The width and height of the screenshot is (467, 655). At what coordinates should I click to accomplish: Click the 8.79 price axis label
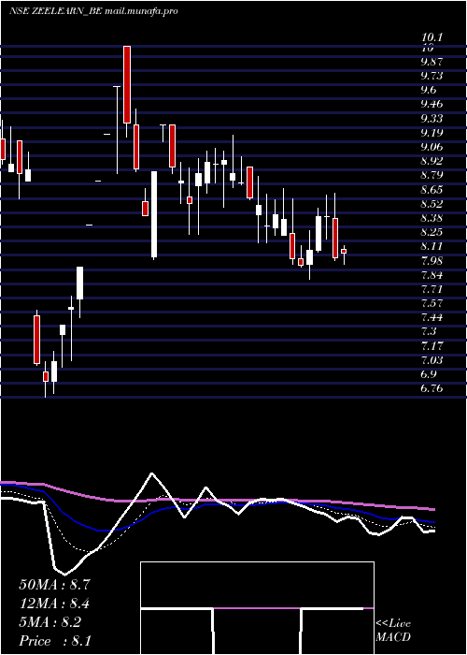point(432,176)
